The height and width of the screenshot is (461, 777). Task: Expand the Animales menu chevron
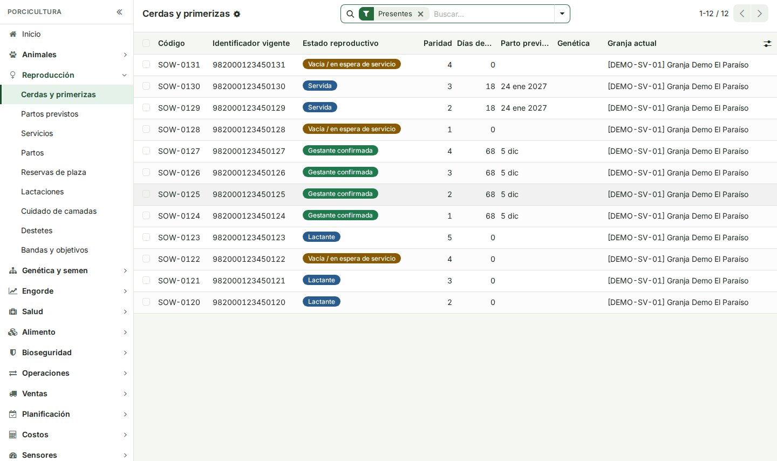pos(125,55)
